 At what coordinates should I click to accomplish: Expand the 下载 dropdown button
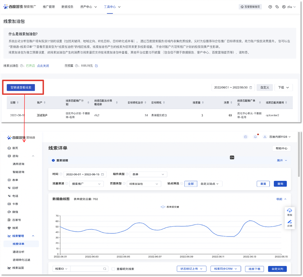pos(283,88)
